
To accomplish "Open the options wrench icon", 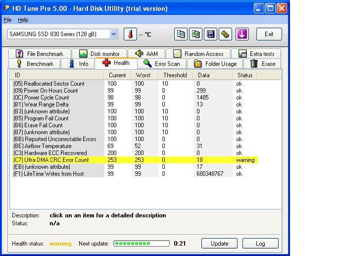I will coord(225,34).
